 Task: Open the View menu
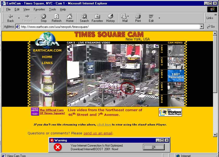click(26, 9)
